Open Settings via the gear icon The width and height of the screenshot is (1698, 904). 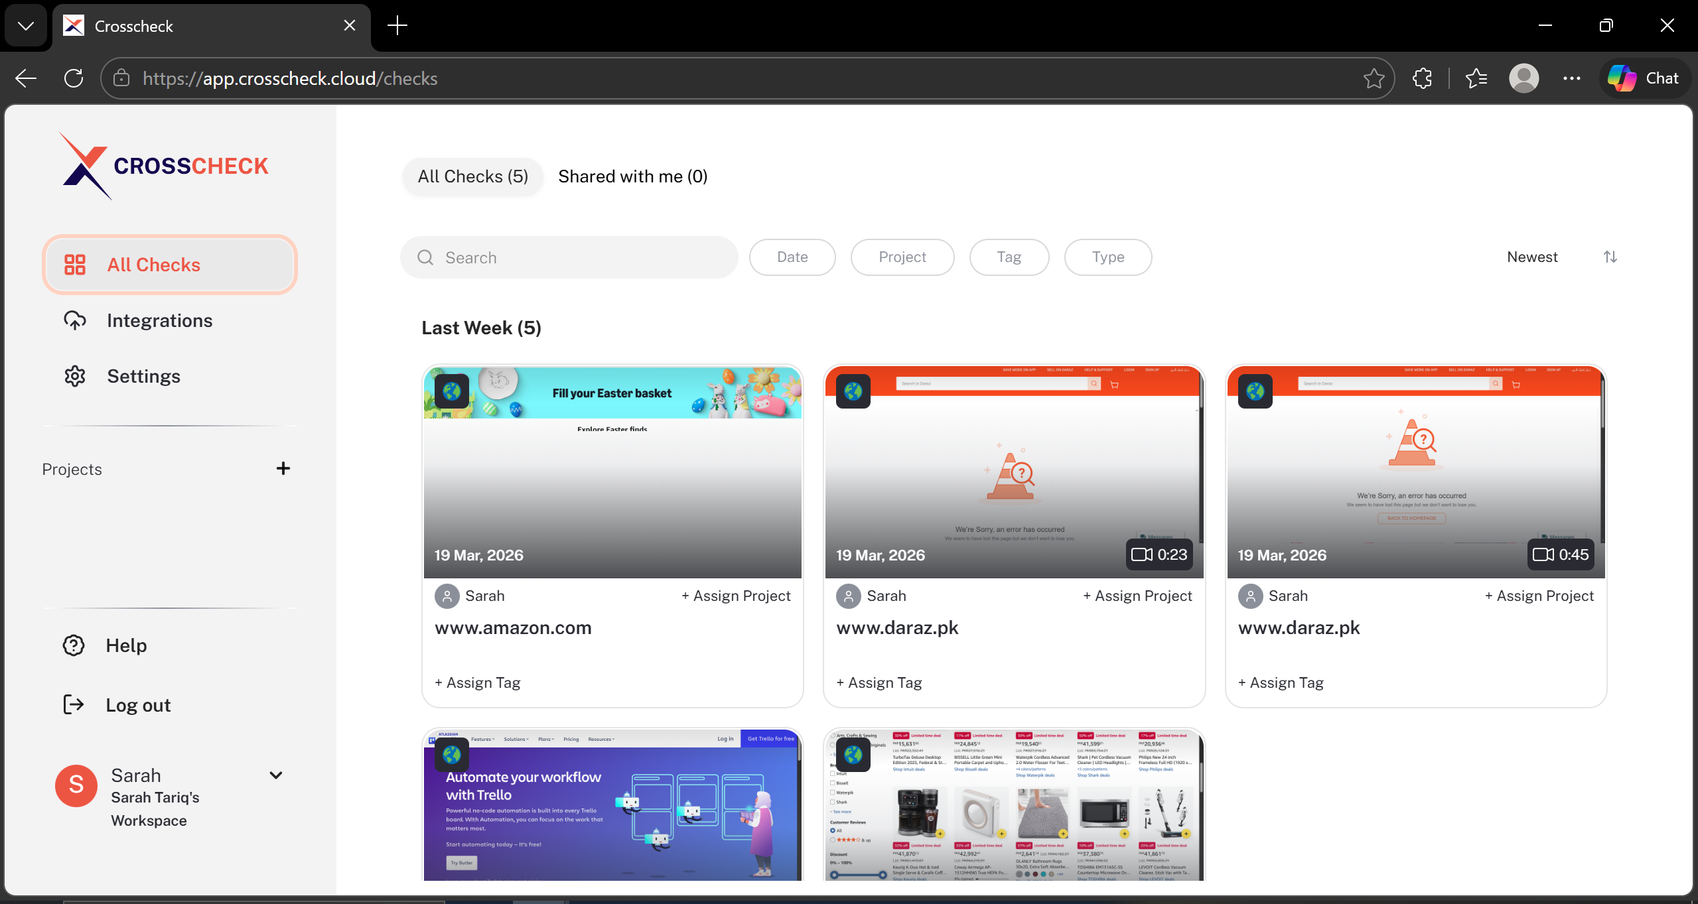pos(75,376)
